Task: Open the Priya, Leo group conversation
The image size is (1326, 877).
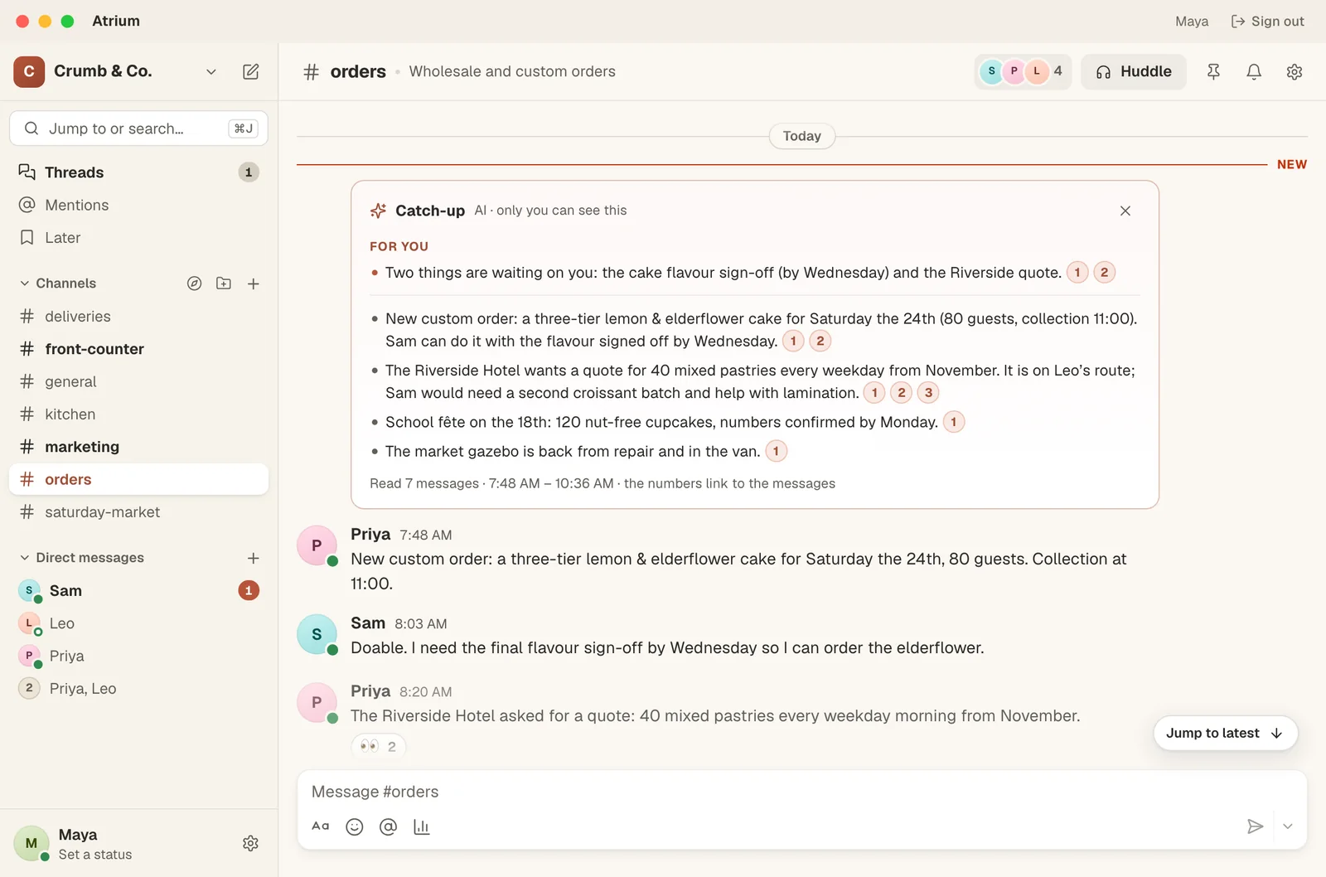Action: point(138,689)
